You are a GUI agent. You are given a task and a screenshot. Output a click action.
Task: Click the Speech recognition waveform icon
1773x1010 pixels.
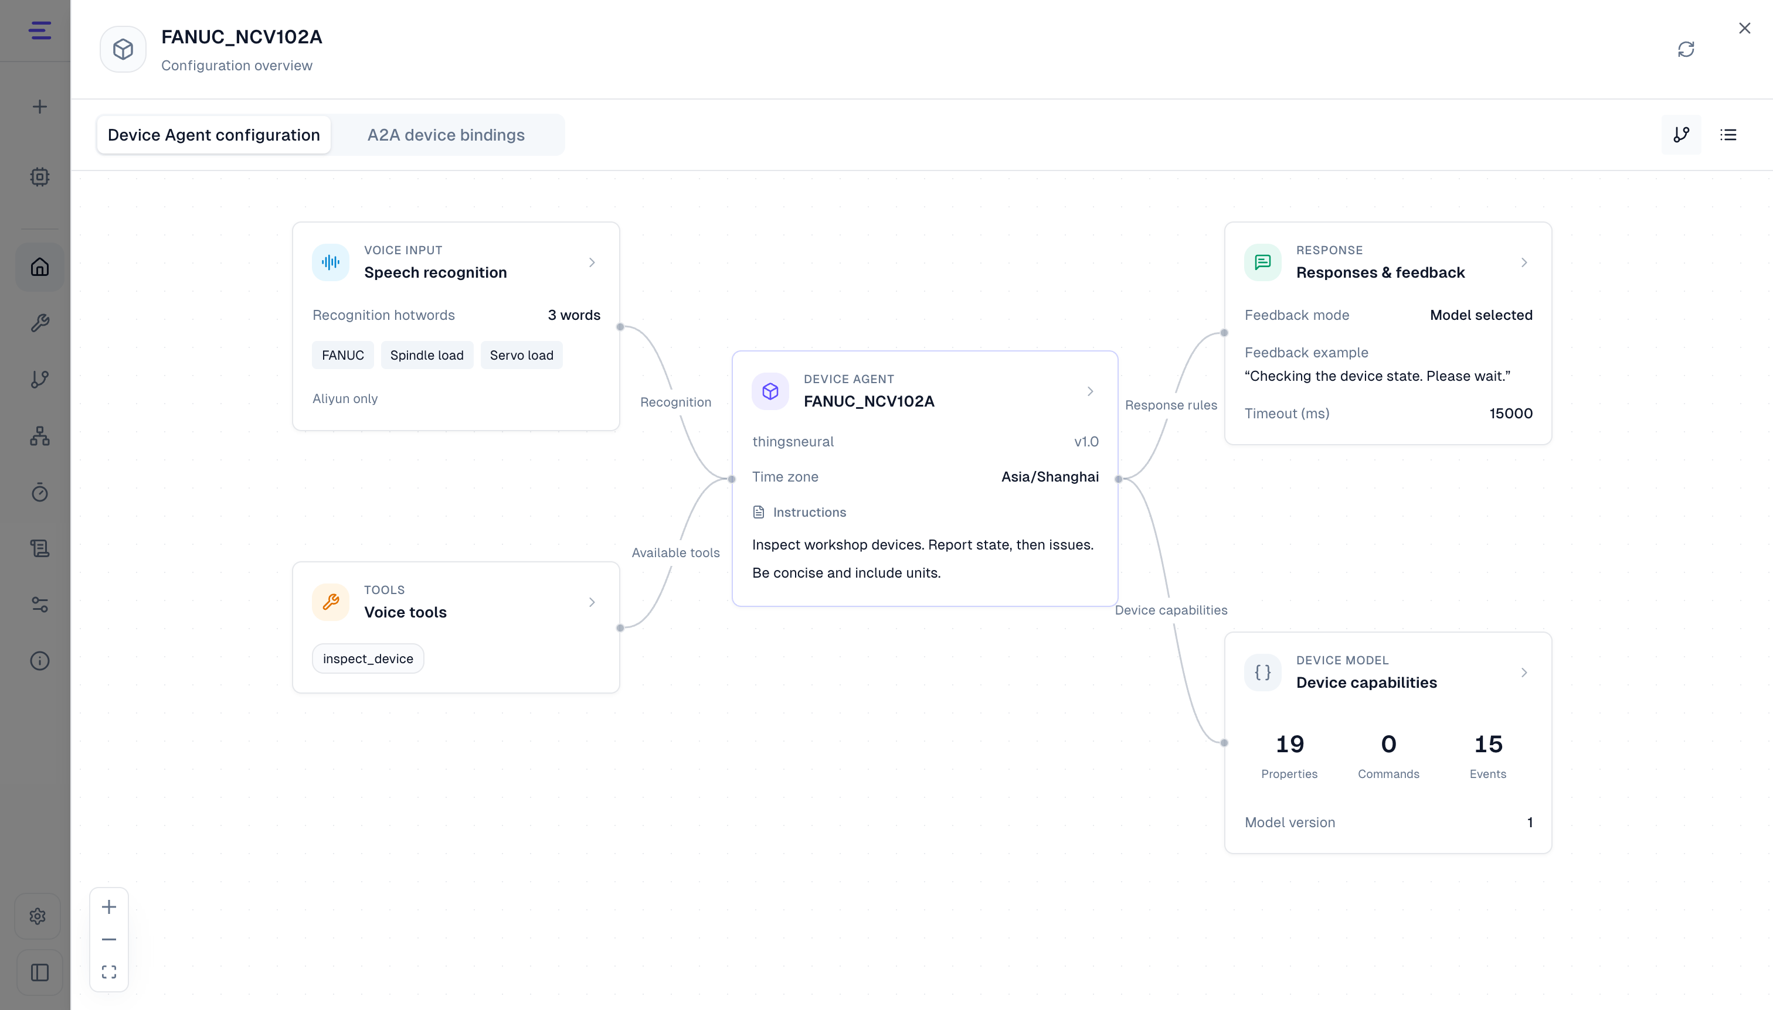point(331,262)
